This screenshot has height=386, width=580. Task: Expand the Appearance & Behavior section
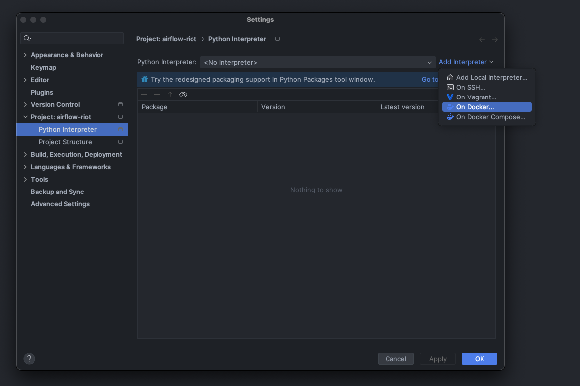(x=25, y=55)
